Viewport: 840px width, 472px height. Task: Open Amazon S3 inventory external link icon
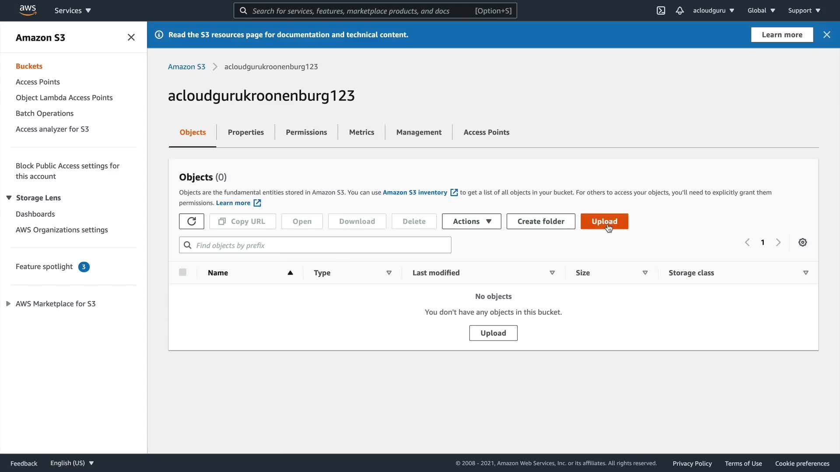(454, 193)
